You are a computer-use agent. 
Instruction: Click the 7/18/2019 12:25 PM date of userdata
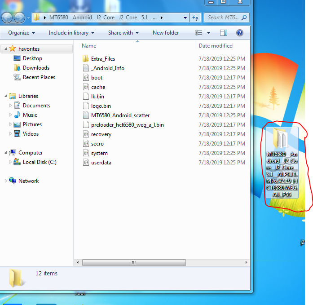(x=222, y=163)
